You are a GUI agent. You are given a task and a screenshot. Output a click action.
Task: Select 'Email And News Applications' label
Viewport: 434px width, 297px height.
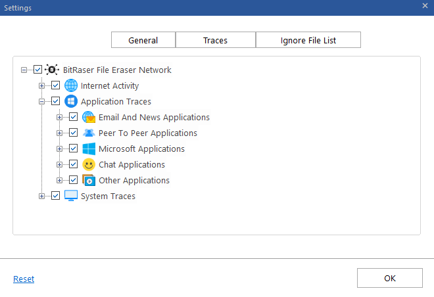coord(154,117)
